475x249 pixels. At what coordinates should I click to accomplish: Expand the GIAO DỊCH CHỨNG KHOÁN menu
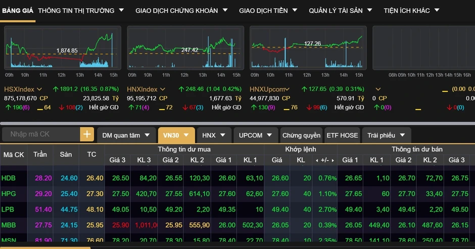(181, 11)
